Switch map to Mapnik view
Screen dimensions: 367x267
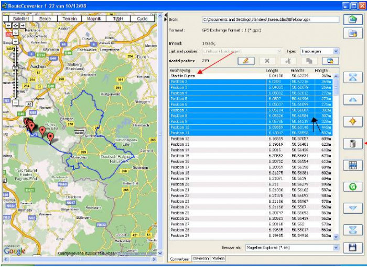pyautogui.click(x=94, y=19)
